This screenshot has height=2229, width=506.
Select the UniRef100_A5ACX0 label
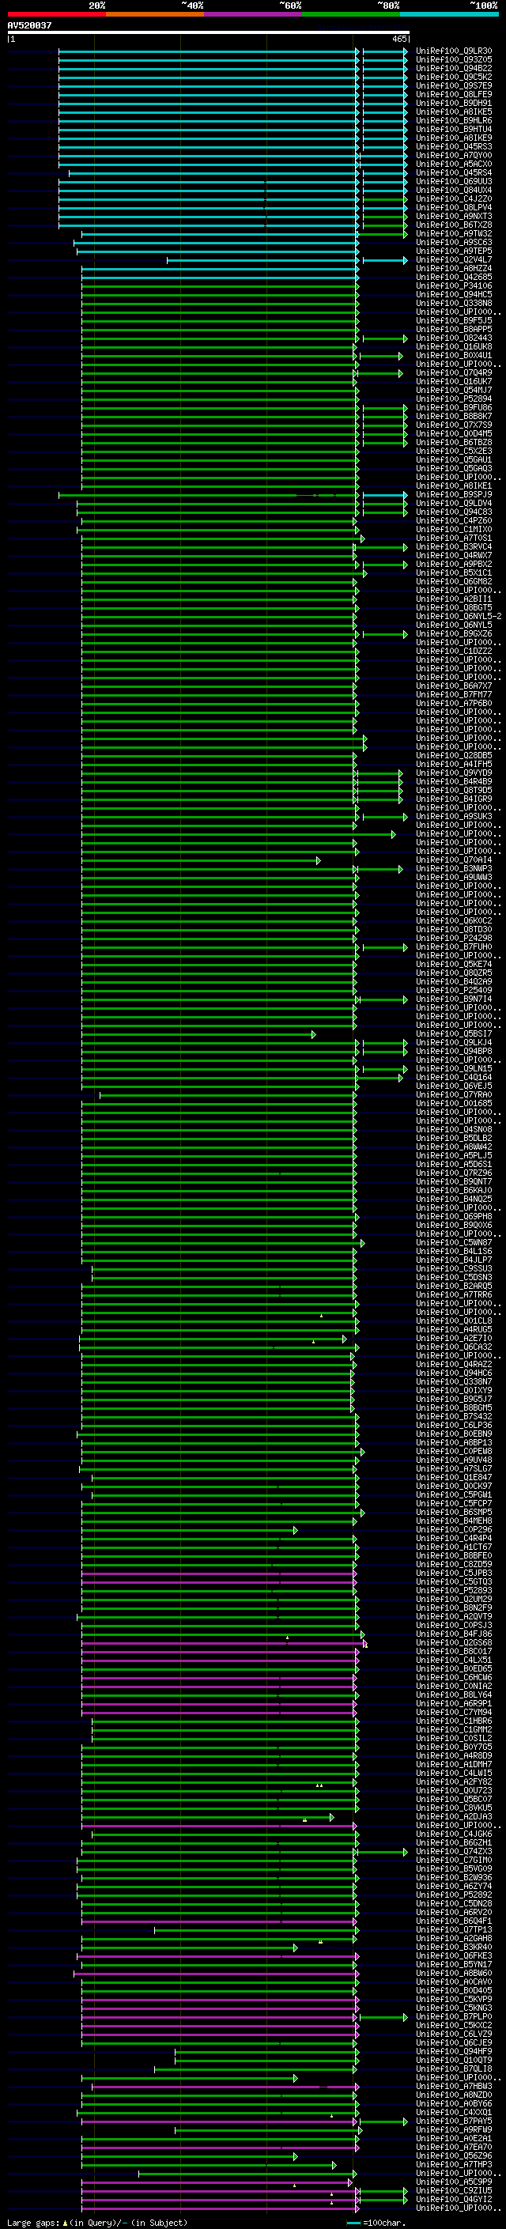(454, 164)
